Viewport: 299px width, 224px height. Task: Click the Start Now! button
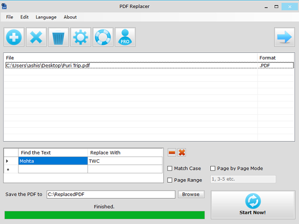click(253, 205)
